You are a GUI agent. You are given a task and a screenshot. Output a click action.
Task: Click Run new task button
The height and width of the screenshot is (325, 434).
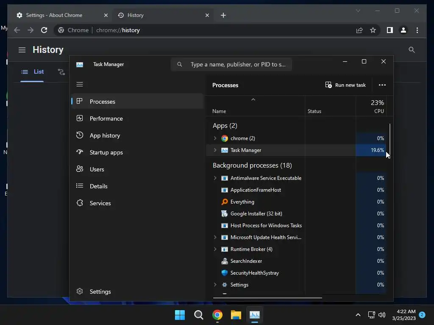click(x=345, y=85)
